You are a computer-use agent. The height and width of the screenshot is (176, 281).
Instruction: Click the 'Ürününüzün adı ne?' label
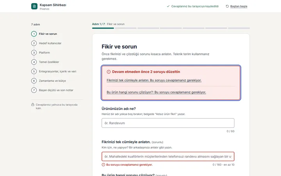tap(119, 109)
